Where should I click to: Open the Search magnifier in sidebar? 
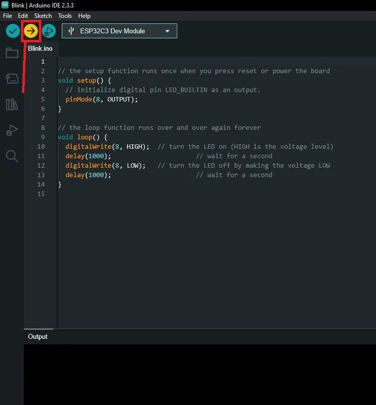tap(12, 156)
